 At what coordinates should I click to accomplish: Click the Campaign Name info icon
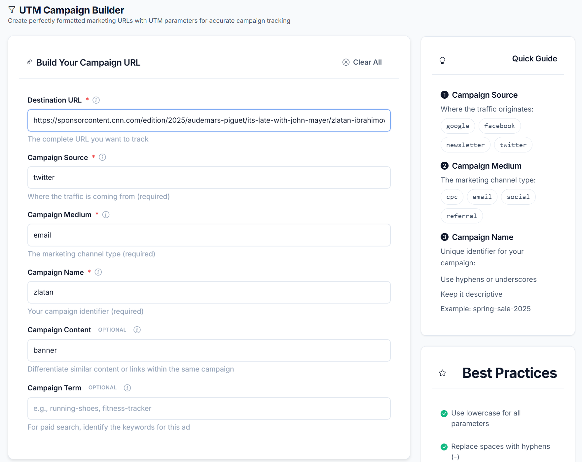pos(98,272)
